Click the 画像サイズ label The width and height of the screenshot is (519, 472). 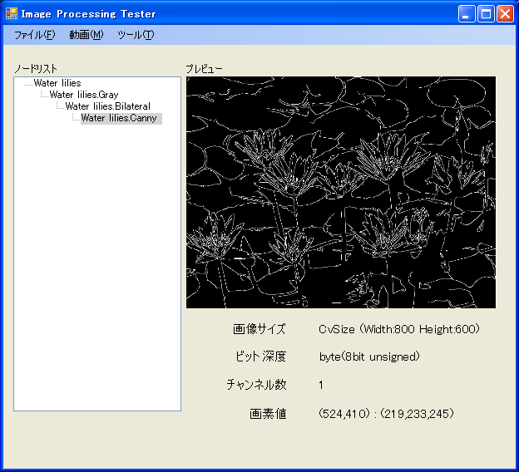[259, 329]
